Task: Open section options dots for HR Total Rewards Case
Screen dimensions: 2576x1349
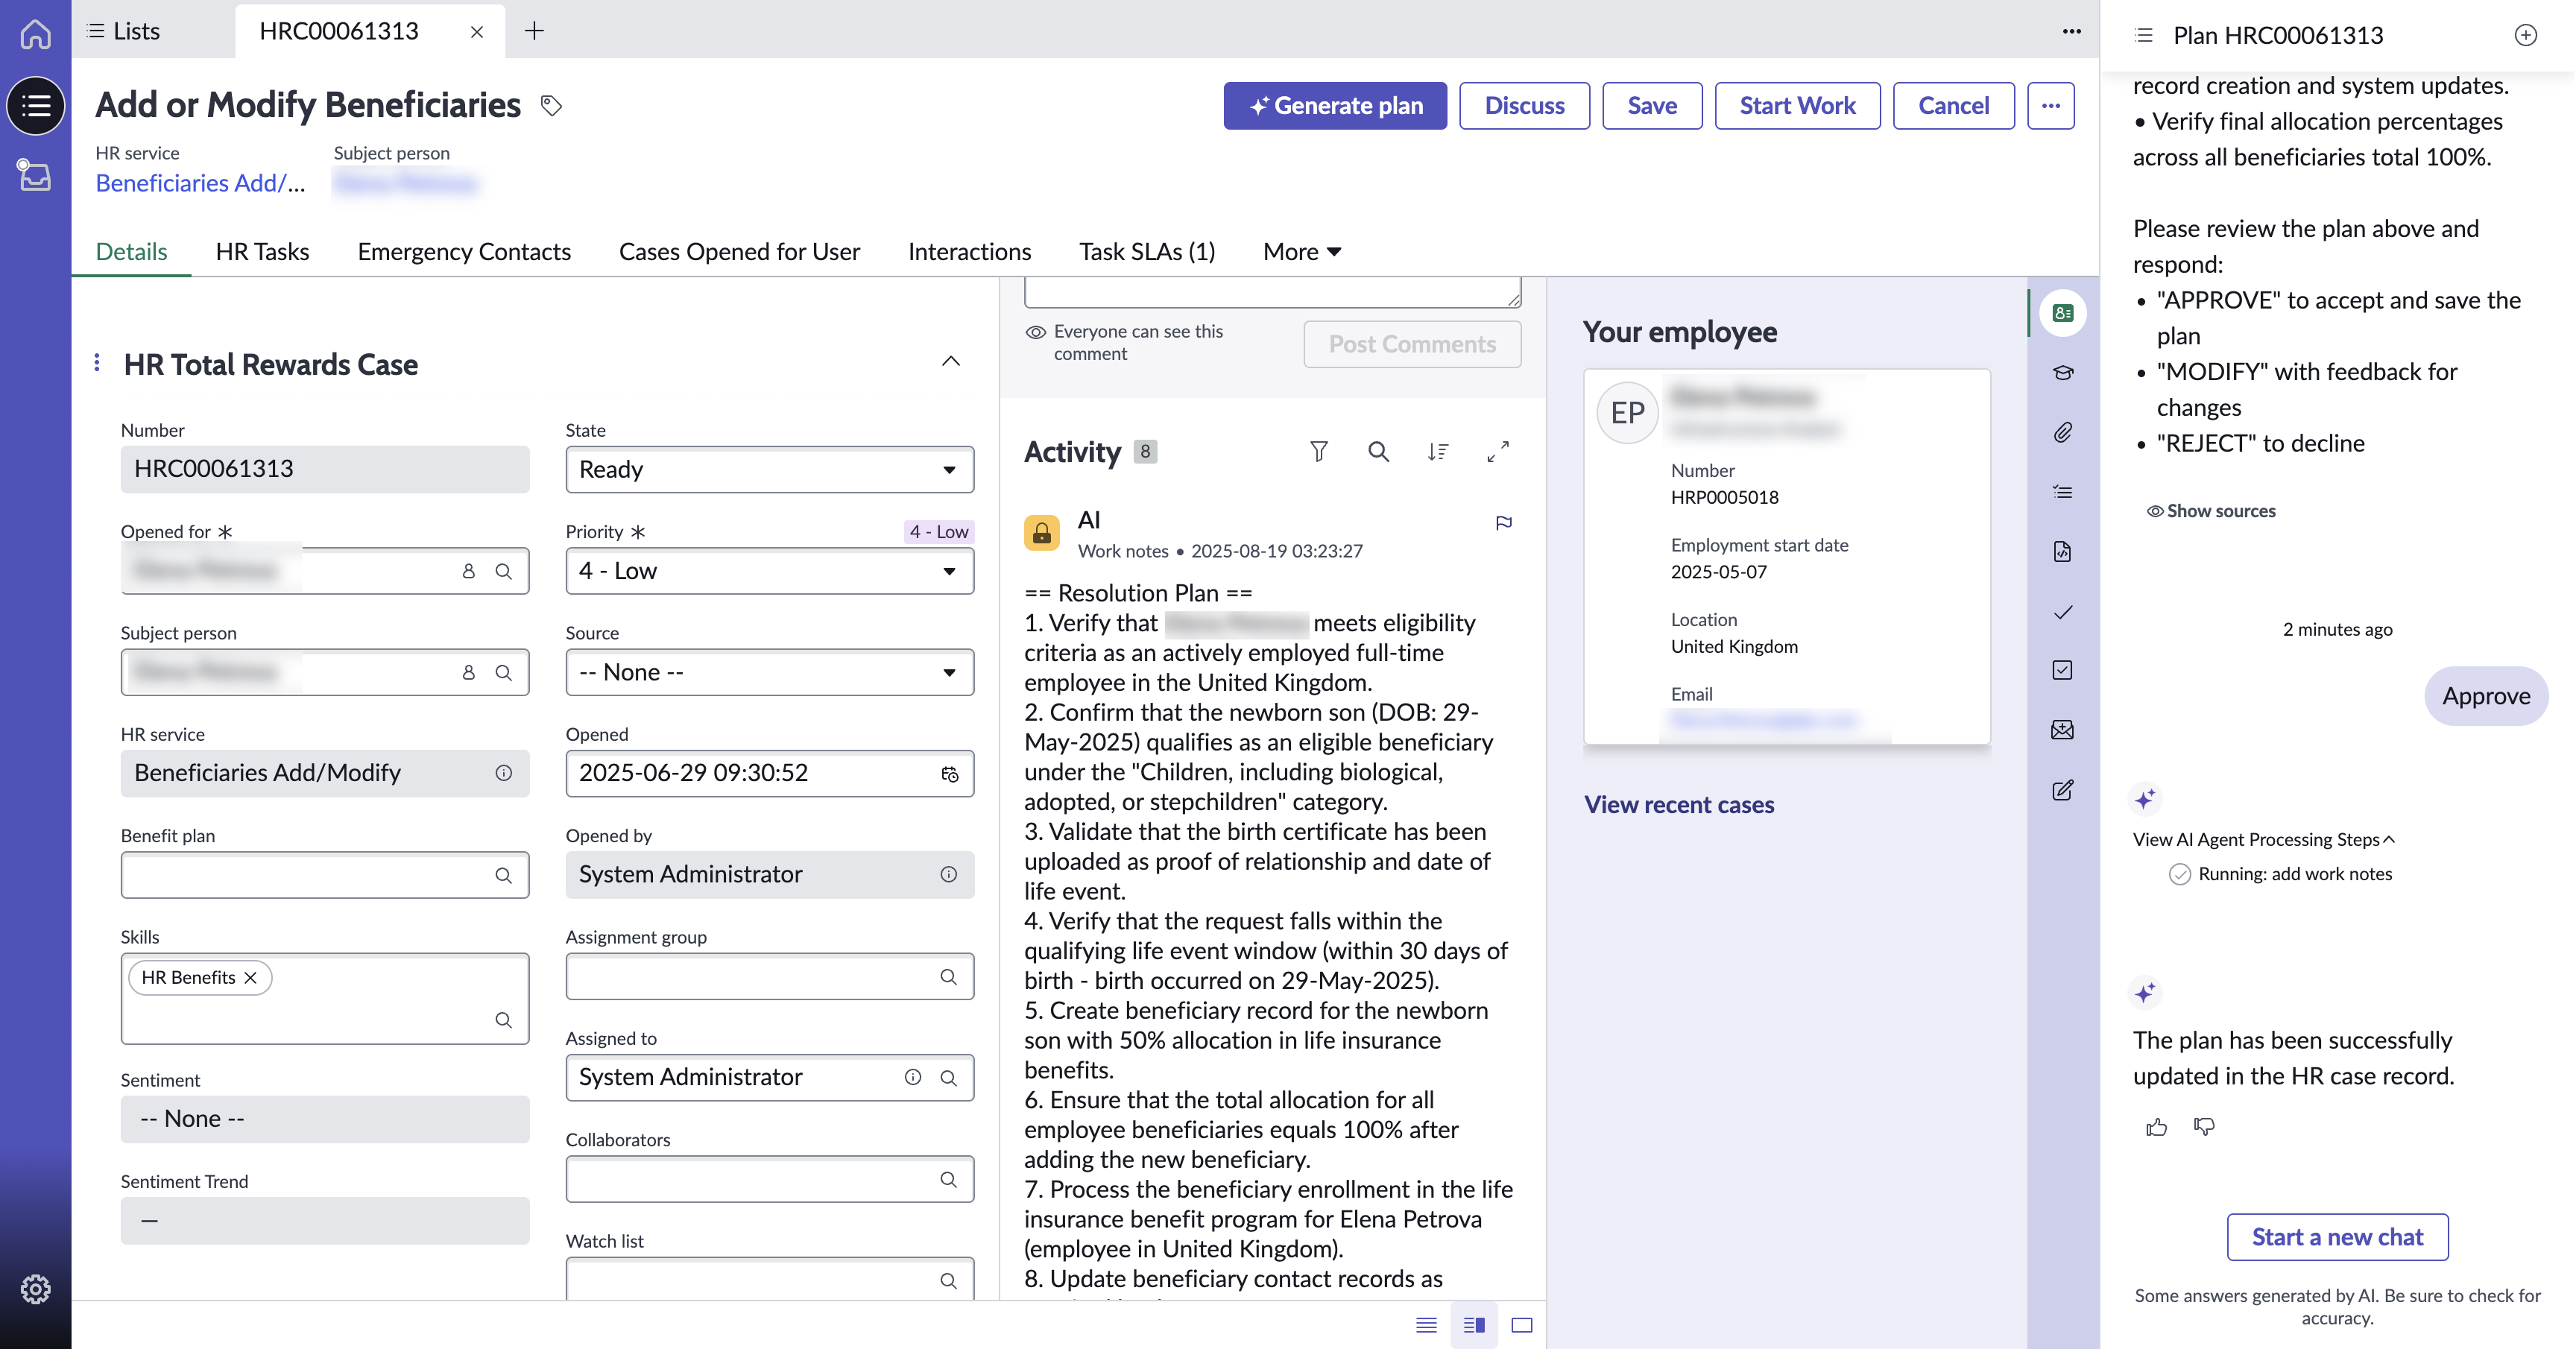Action: point(97,363)
